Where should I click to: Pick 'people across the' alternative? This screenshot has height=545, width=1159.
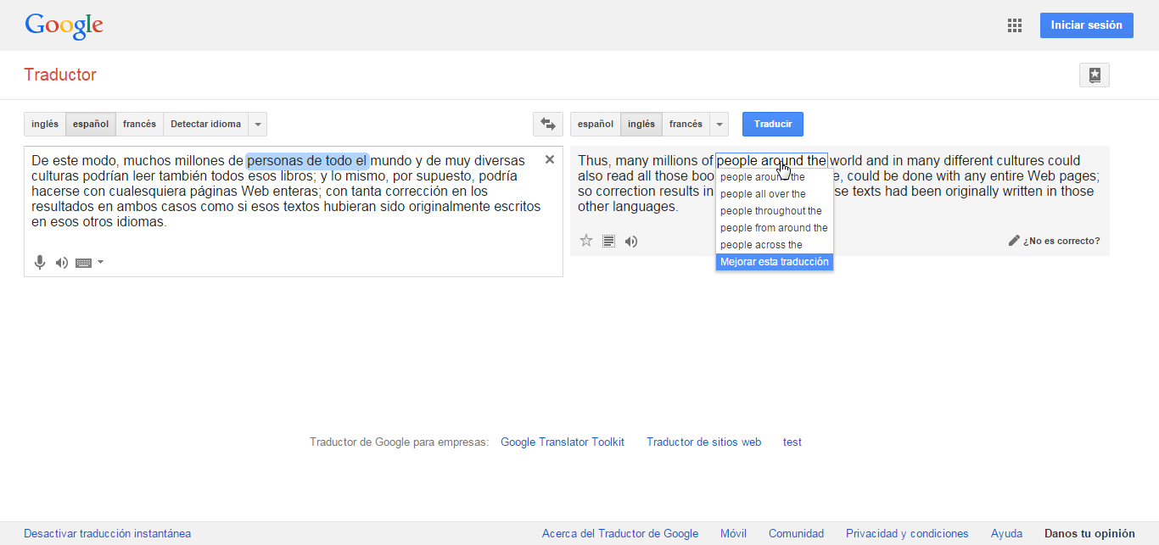tap(774, 245)
